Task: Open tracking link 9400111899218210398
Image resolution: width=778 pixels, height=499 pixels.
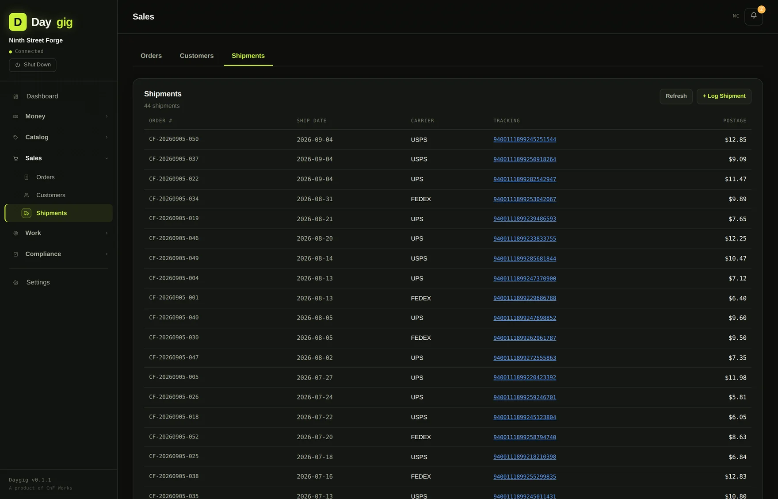Action: point(525,457)
